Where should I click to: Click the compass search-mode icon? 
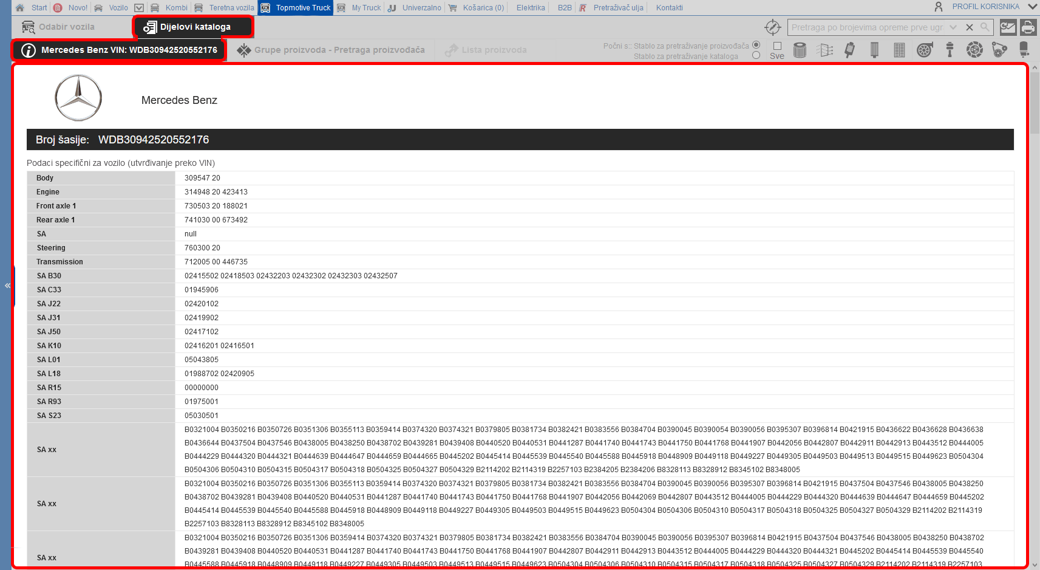point(772,27)
